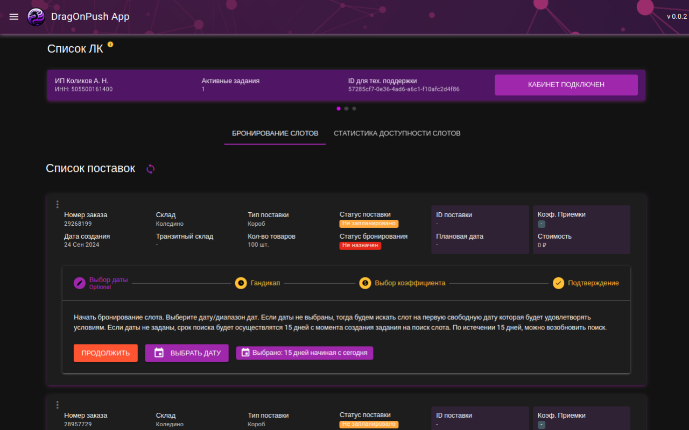Image resolution: width=689 pixels, height=430 pixels.
Task: Click the Выбор даты pencil step icon
Action: click(80, 283)
